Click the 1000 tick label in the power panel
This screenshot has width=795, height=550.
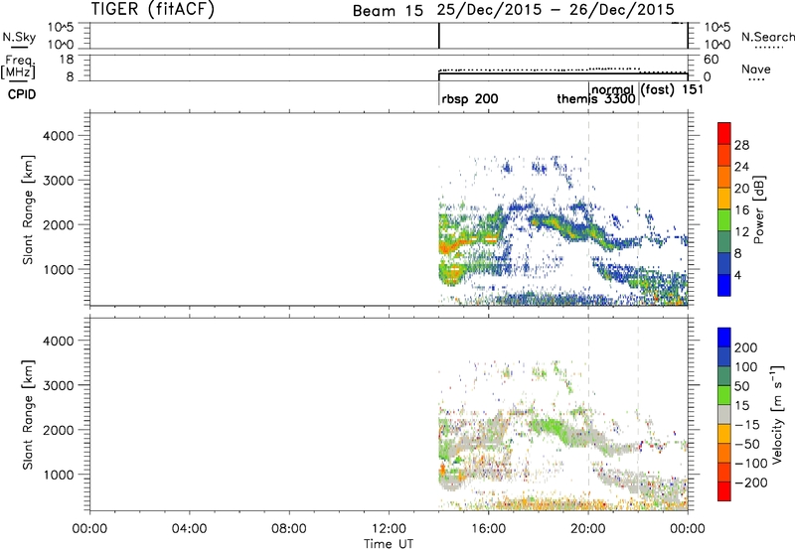pos(59,269)
